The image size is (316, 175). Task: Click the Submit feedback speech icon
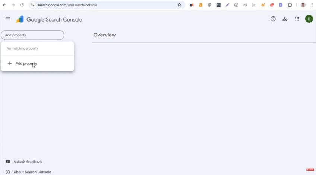[x=8, y=162]
